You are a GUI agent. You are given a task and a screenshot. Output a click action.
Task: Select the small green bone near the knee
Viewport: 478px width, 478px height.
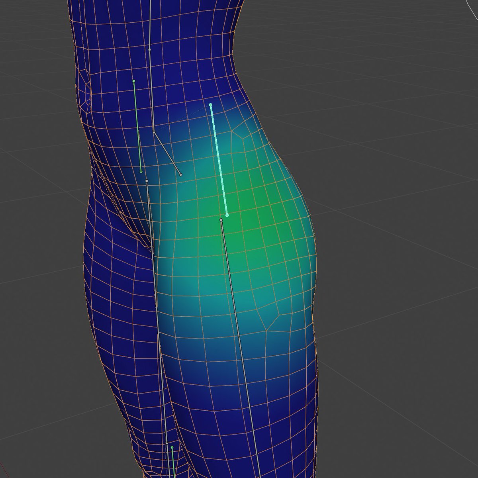173,462
